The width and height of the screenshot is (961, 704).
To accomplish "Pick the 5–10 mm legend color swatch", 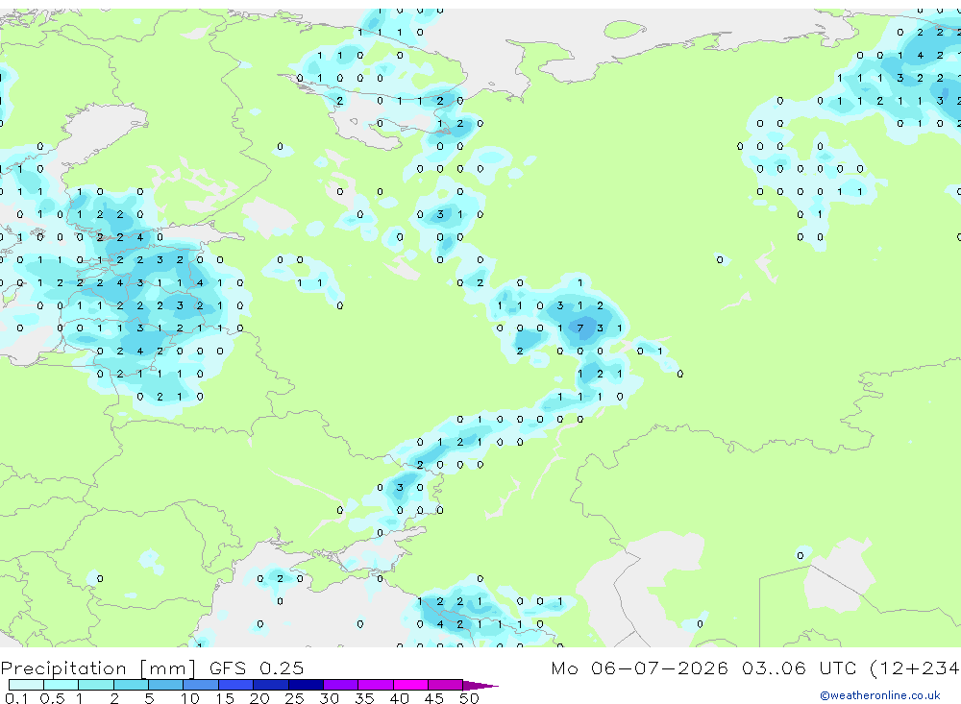I will tap(165, 685).
